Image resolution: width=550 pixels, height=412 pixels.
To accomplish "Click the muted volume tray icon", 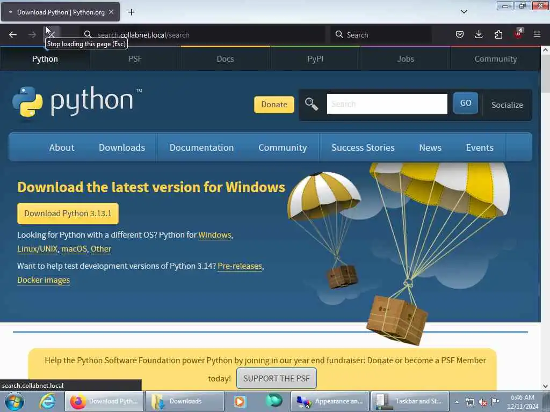I will coord(483,402).
